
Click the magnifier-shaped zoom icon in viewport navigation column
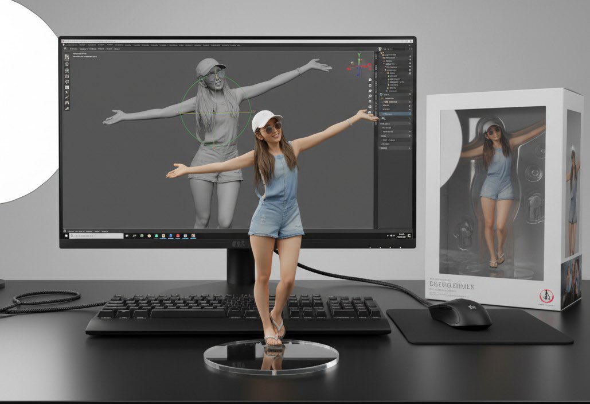(x=370, y=96)
